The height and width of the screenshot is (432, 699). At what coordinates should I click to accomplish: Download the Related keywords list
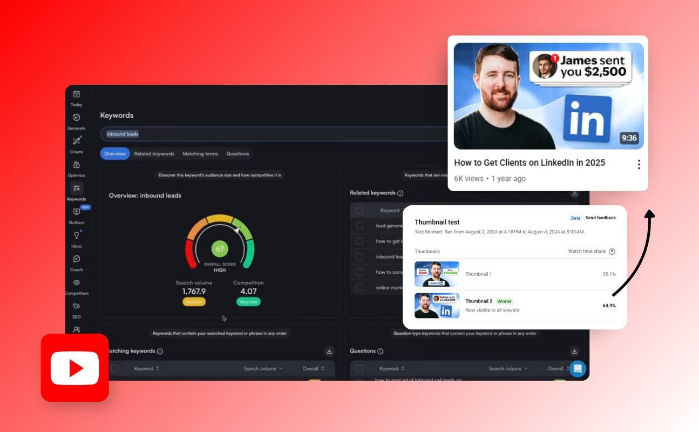coord(574,193)
